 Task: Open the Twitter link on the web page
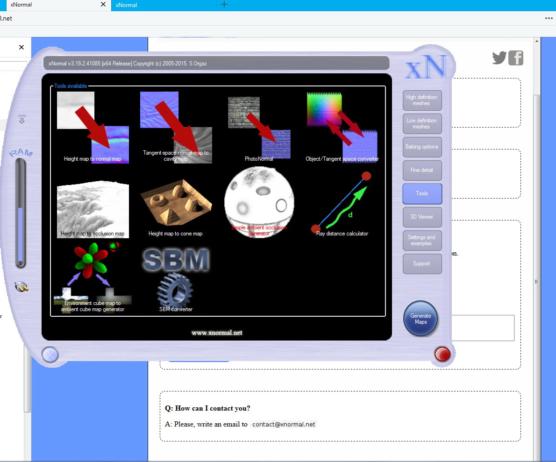click(x=499, y=58)
